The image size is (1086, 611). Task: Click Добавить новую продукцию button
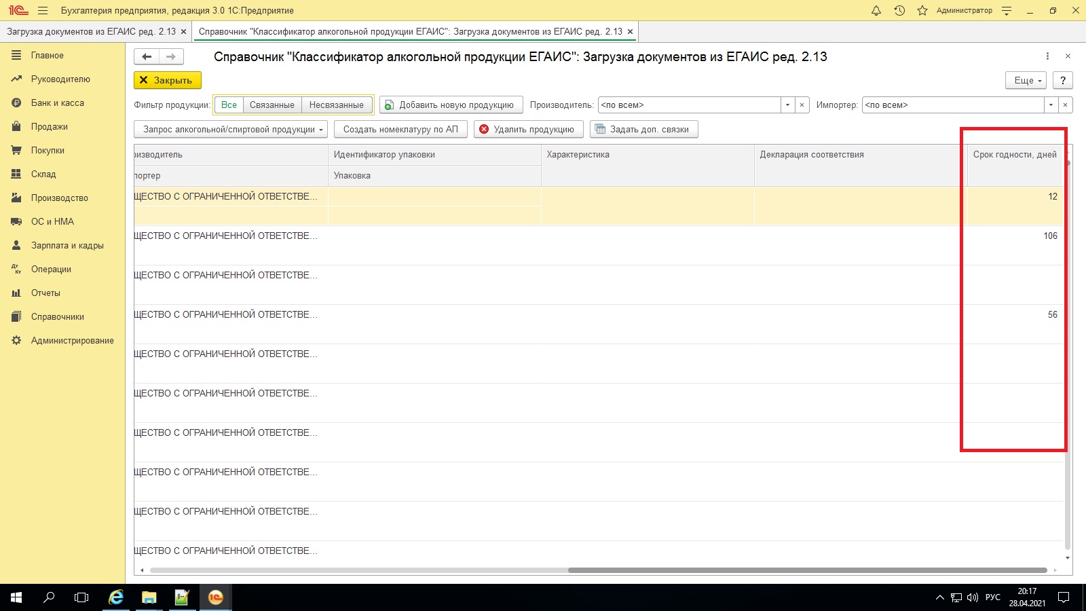[x=451, y=105]
